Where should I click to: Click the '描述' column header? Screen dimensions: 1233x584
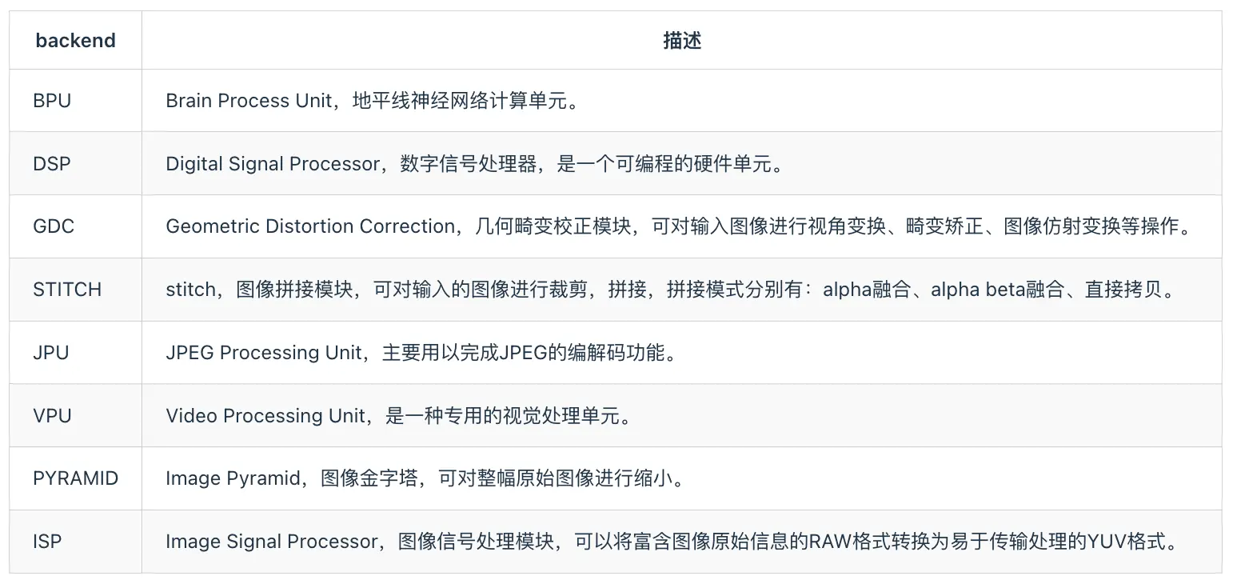tap(681, 41)
